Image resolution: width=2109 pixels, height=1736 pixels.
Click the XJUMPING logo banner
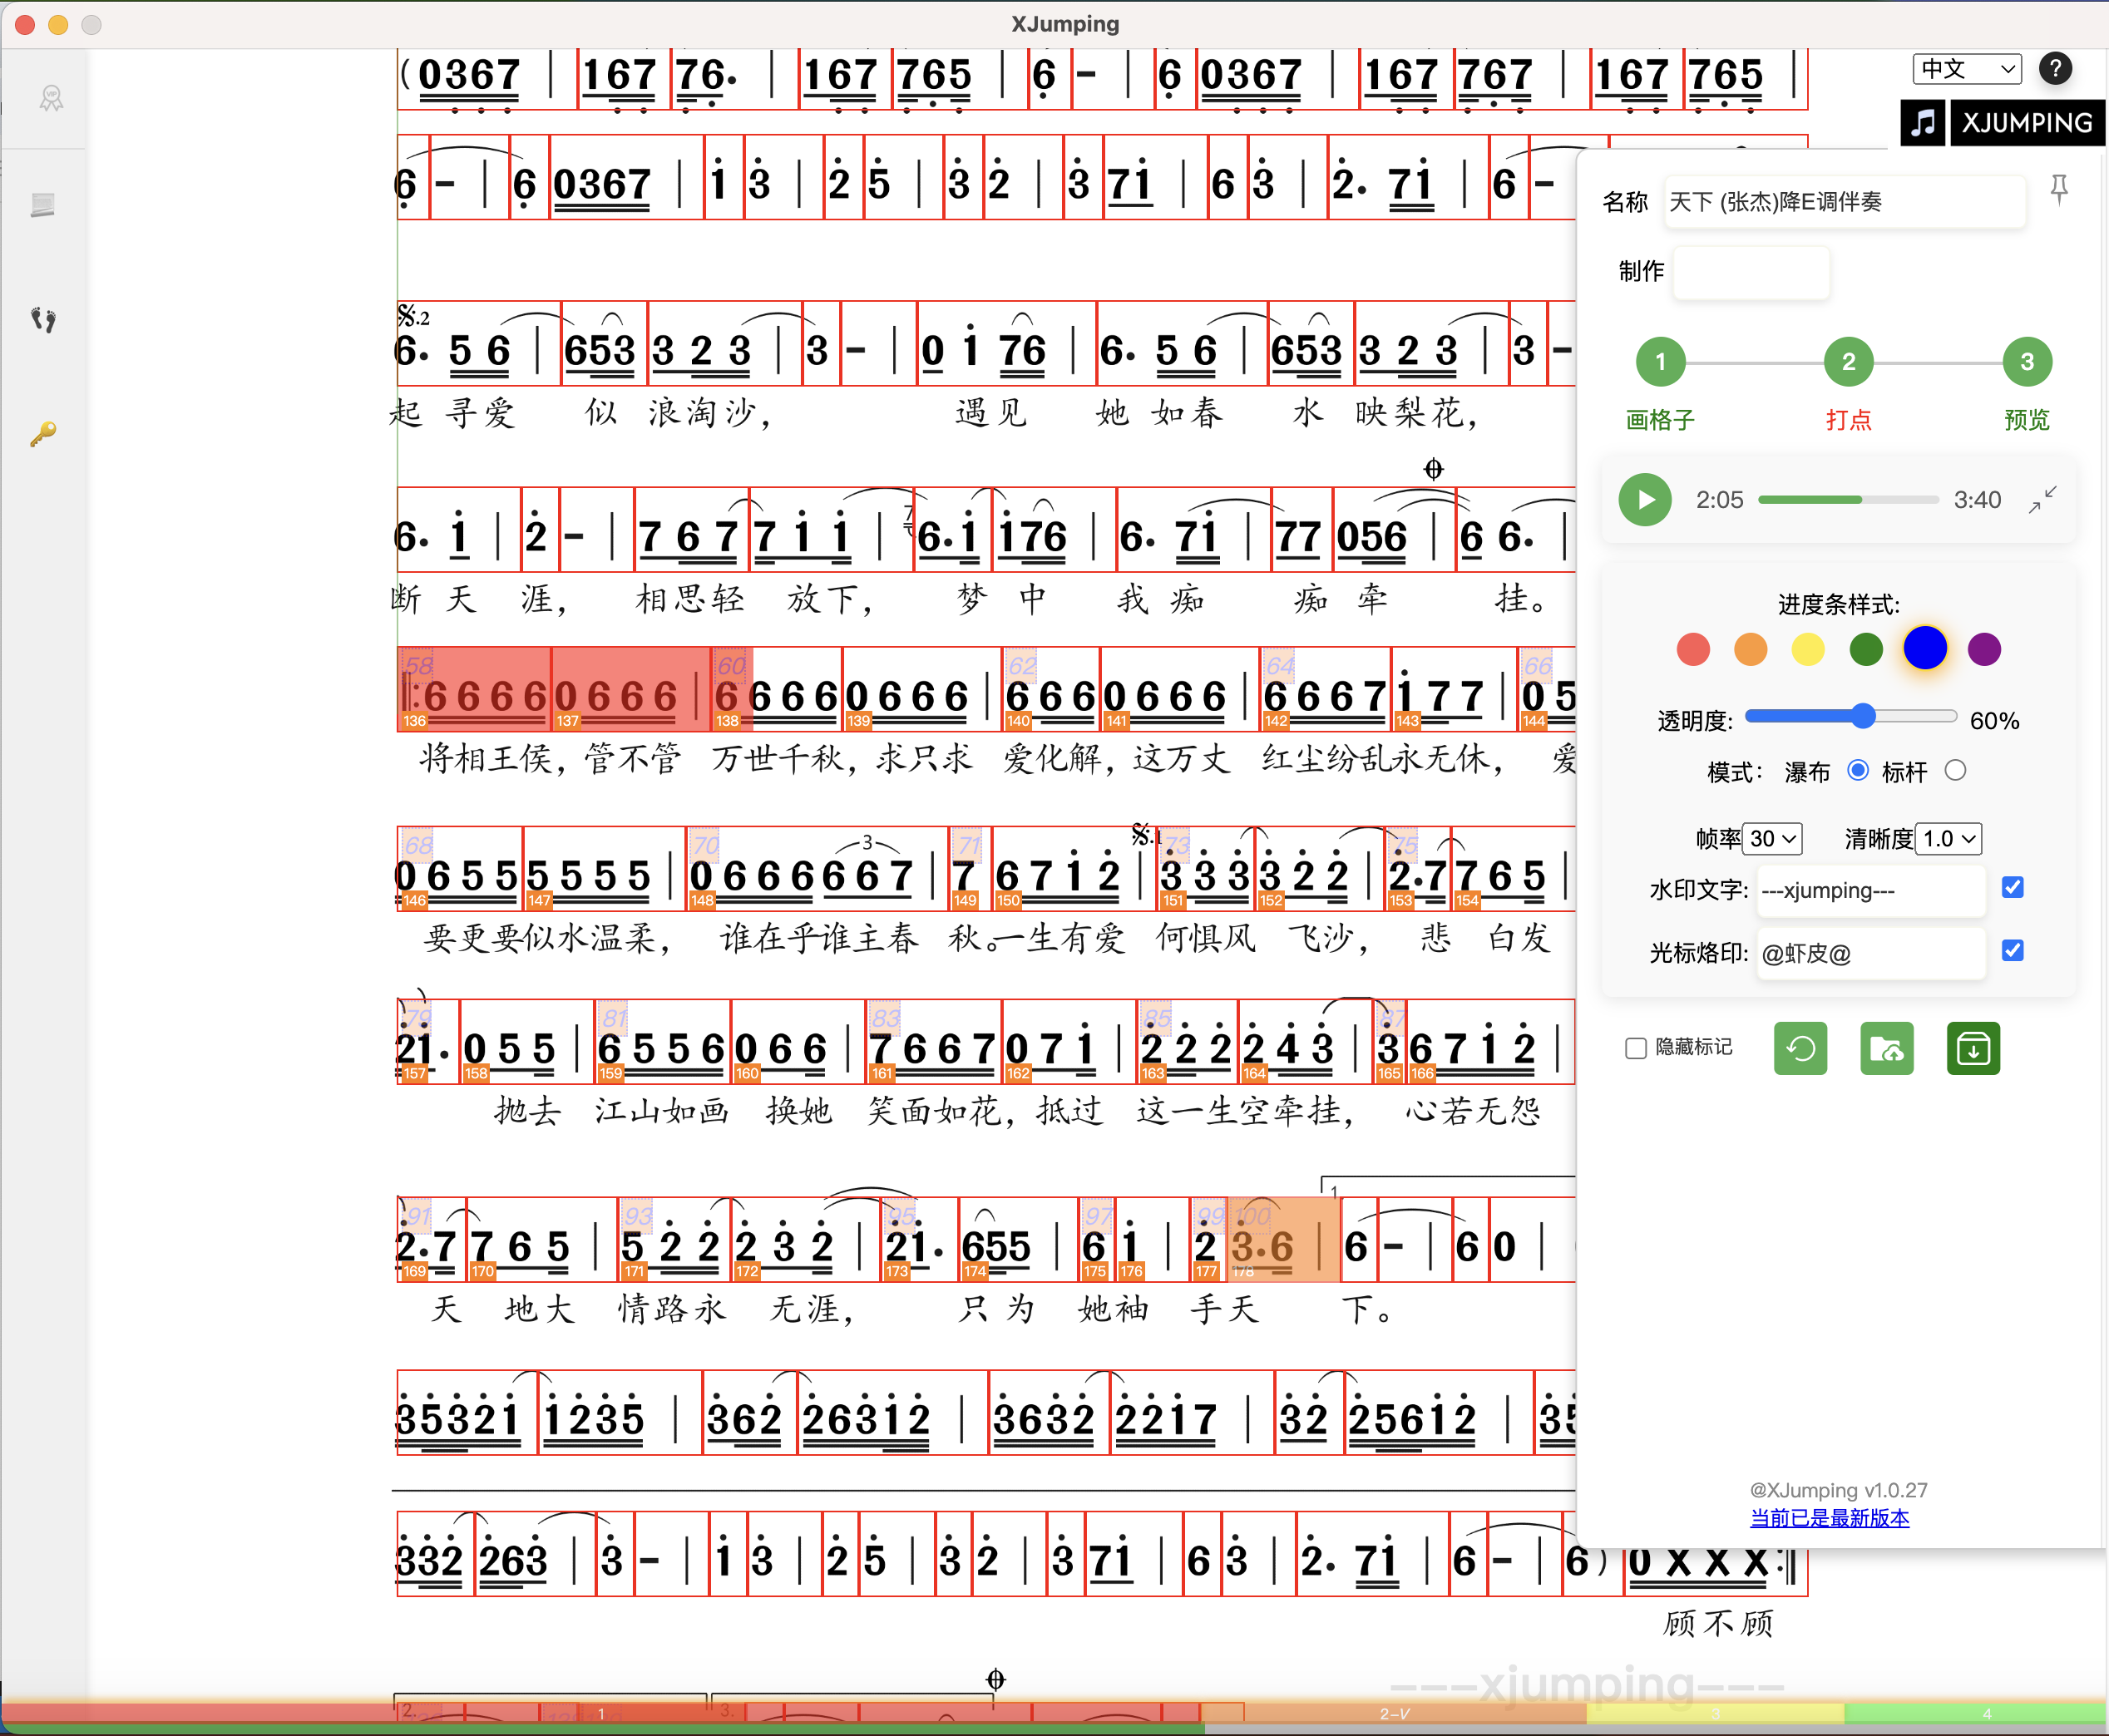pos(2027,123)
